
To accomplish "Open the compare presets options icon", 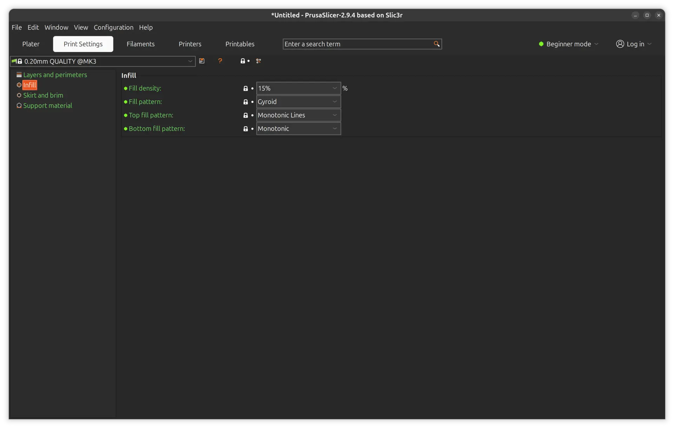I will 259,61.
